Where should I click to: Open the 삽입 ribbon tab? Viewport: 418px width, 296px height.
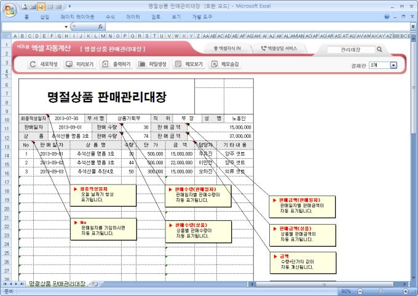pyautogui.click(x=44, y=17)
